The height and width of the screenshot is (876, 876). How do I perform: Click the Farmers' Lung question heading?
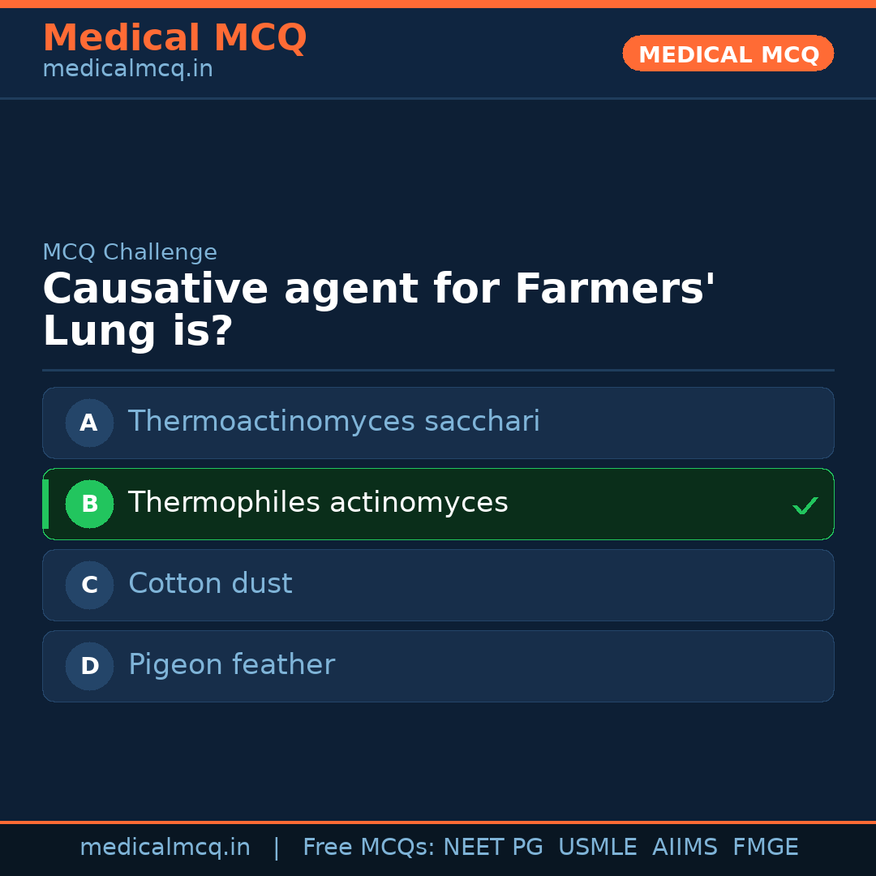[378, 311]
